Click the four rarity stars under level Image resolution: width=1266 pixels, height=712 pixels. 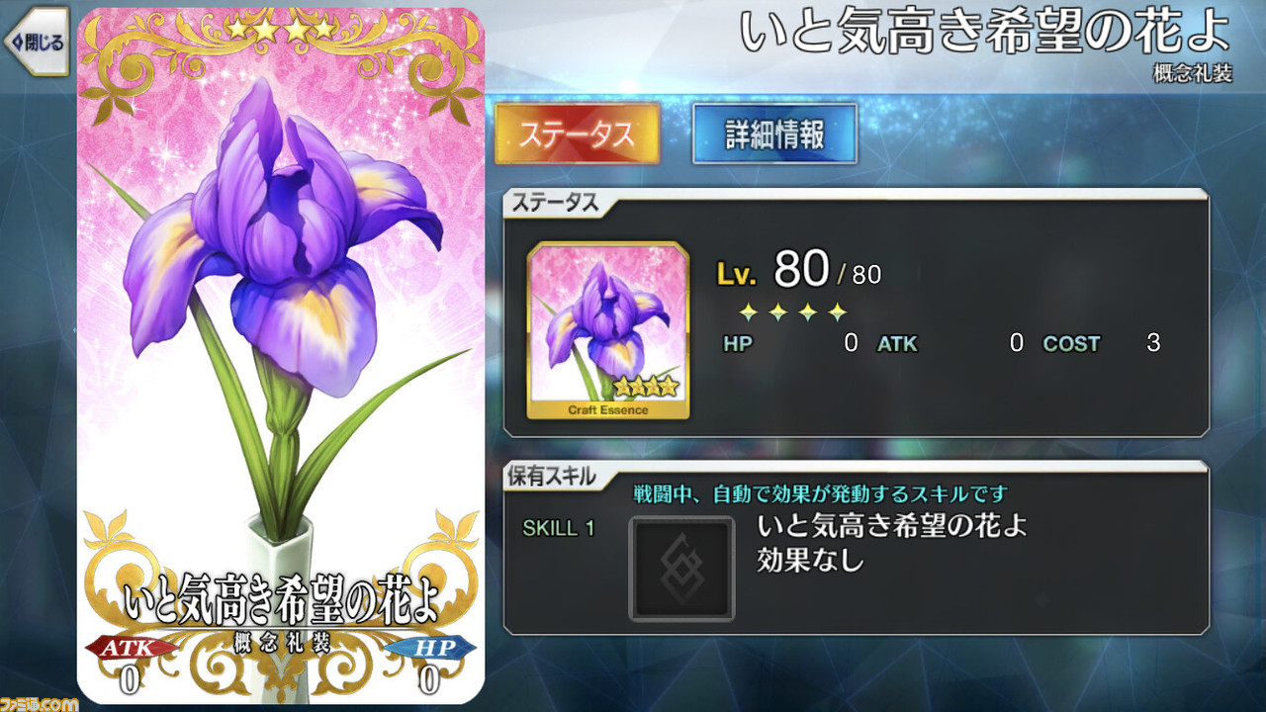(792, 313)
